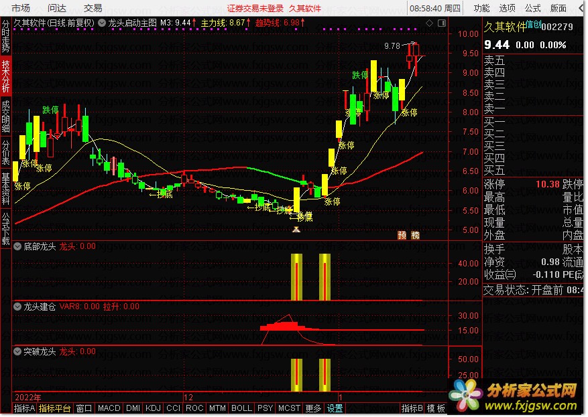Expand the 龙头建仓 indicator dropdown arrow

pyautogui.click(x=17, y=307)
